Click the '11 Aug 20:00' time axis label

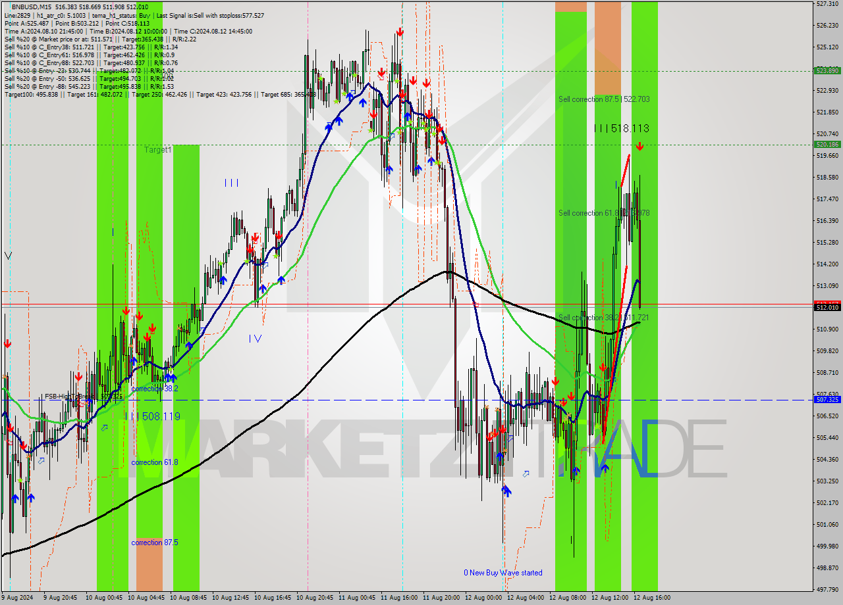[441, 598]
